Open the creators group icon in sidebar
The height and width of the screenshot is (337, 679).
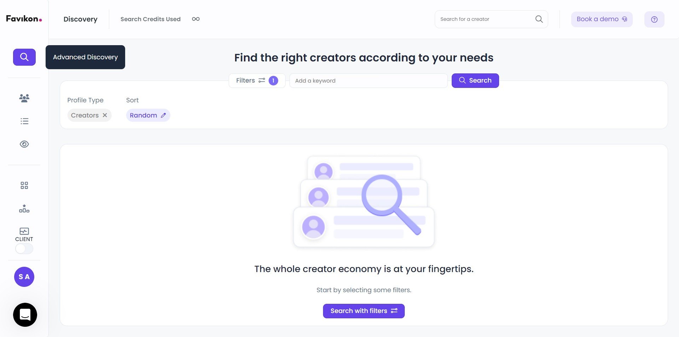click(24, 98)
